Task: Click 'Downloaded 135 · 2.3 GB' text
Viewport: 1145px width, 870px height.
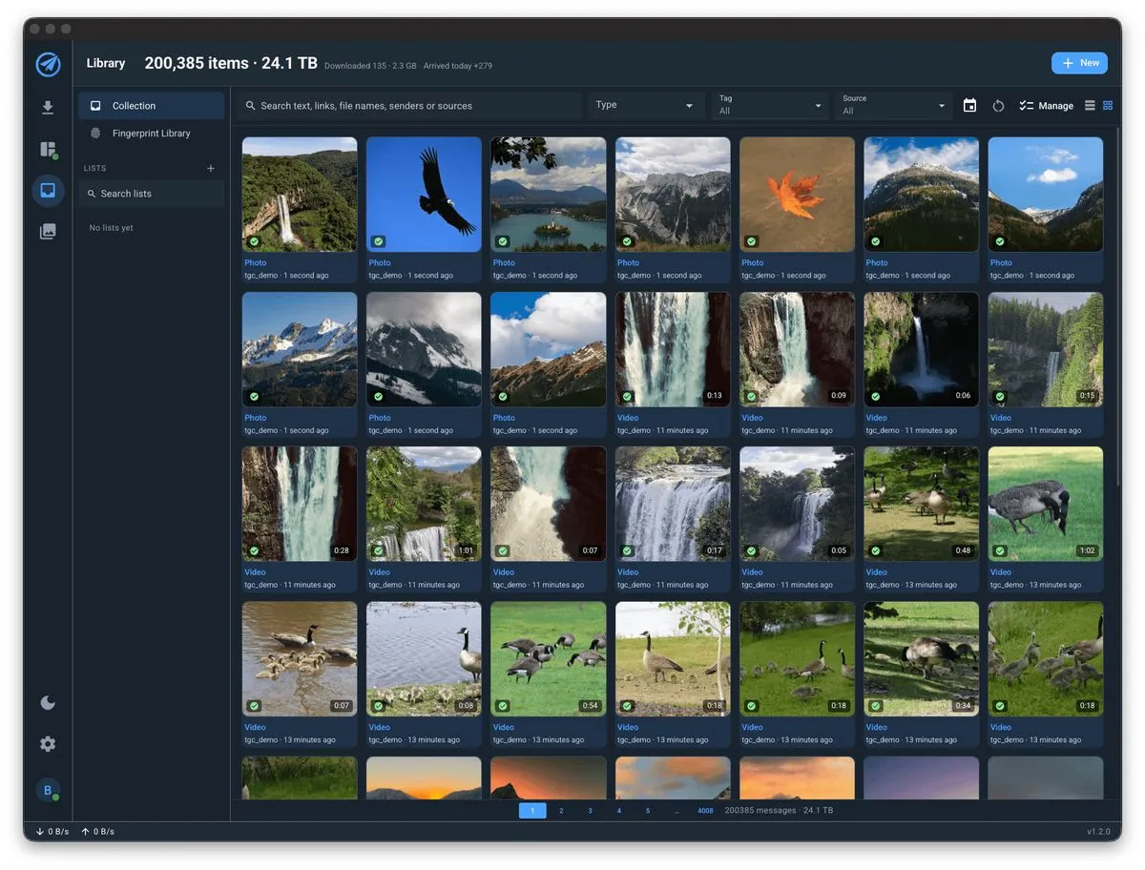Action: (370, 66)
